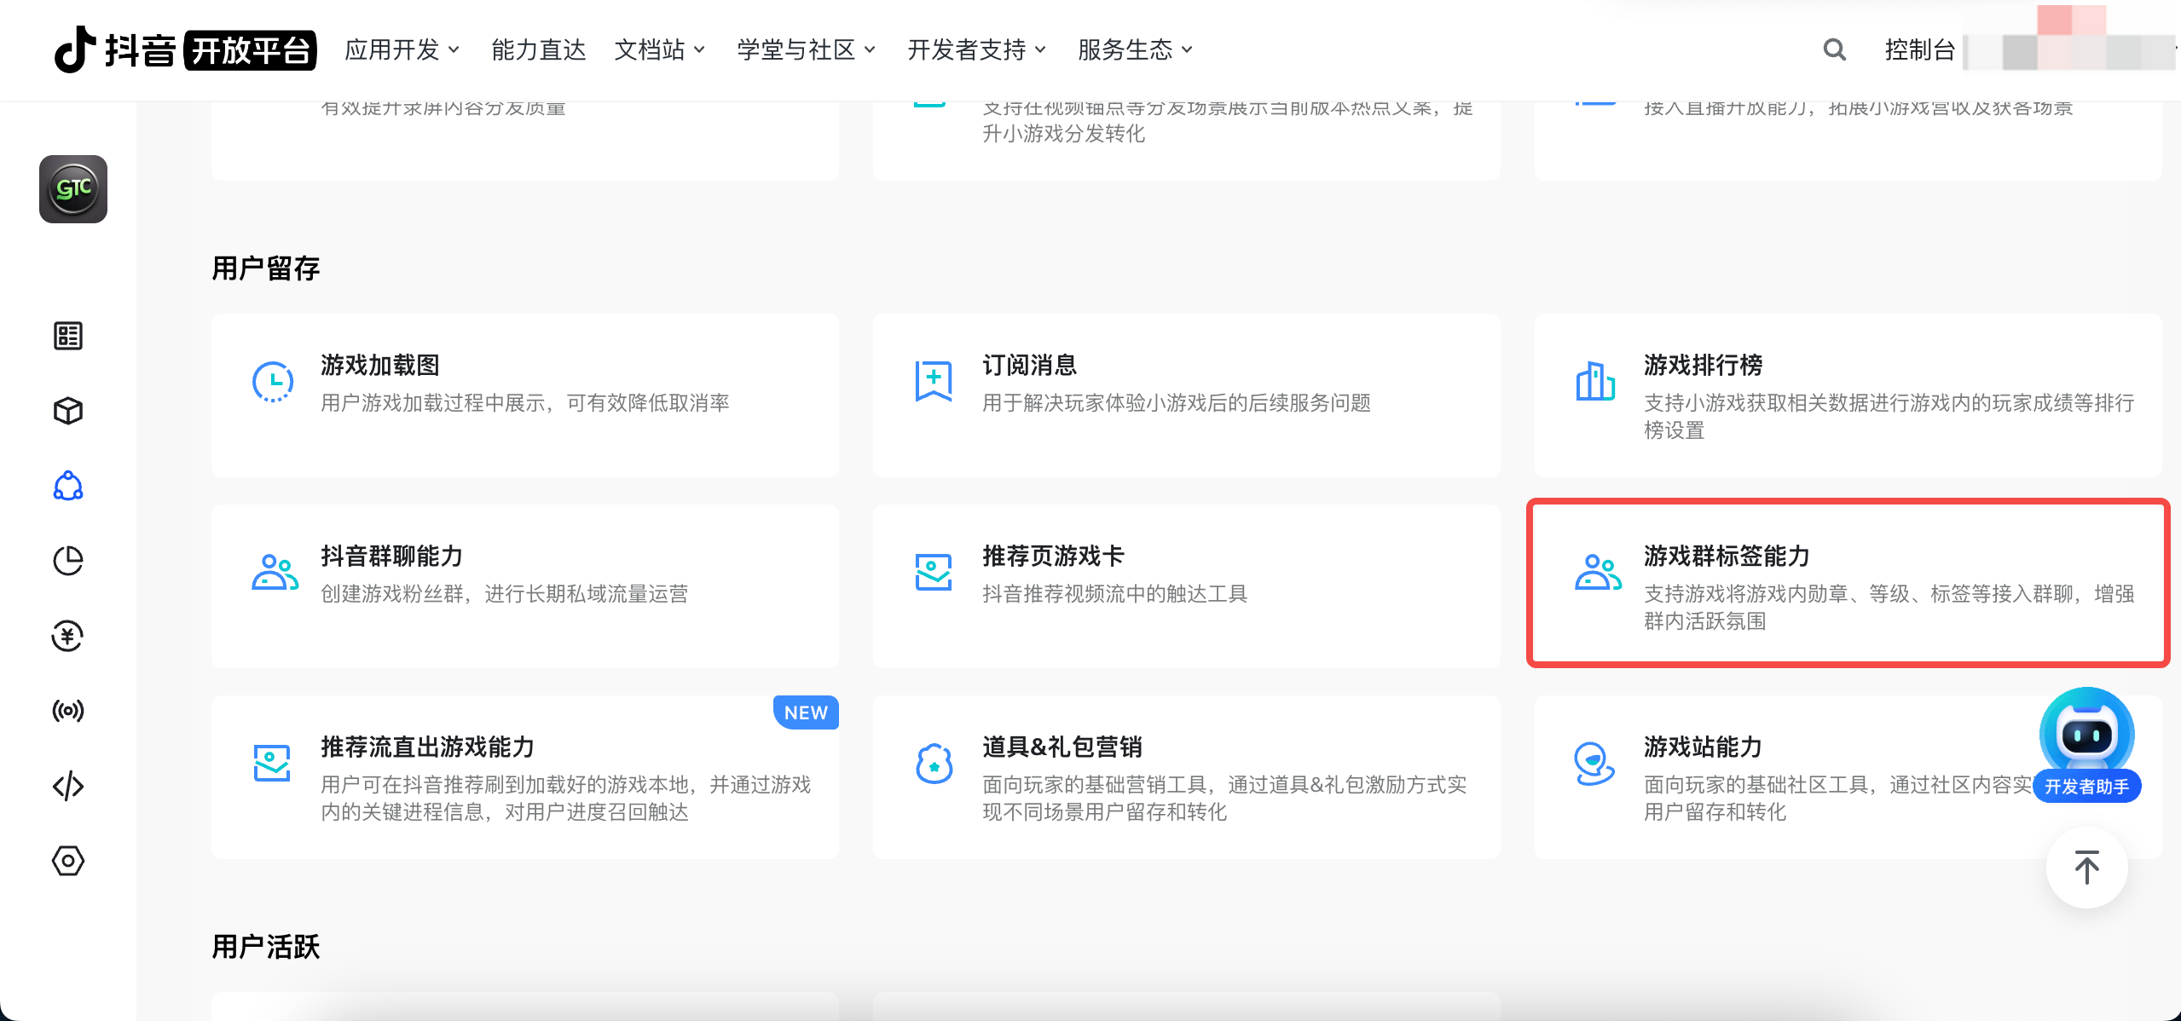Open the live broadcast signal icon in sidebar
The height and width of the screenshot is (1021, 2181).
pyautogui.click(x=68, y=711)
